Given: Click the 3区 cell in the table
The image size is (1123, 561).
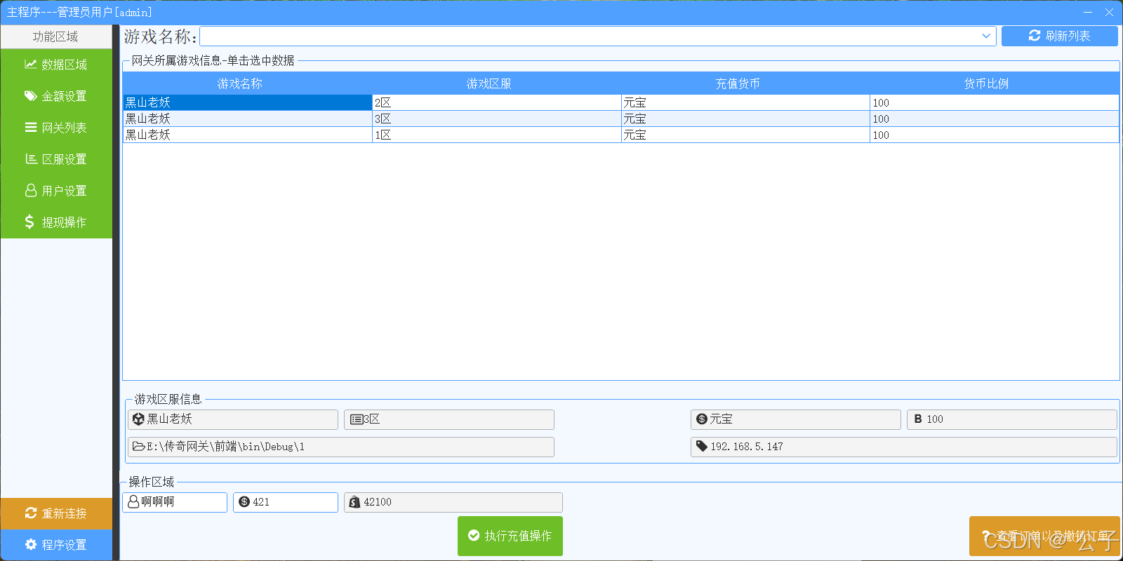Looking at the screenshot, I should pos(497,119).
